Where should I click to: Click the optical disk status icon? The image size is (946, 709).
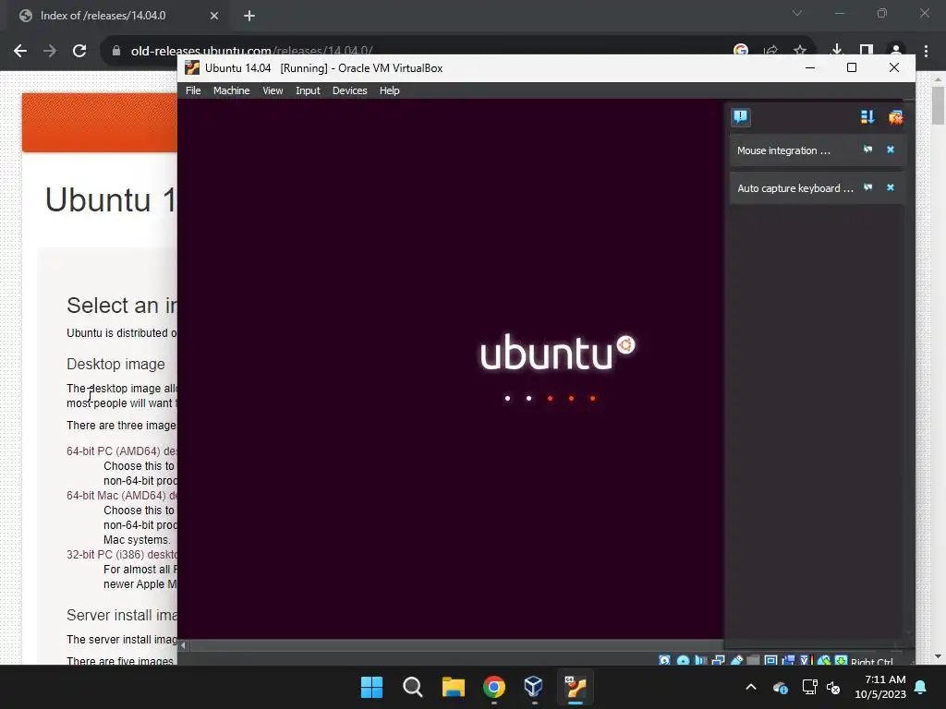[683, 661]
